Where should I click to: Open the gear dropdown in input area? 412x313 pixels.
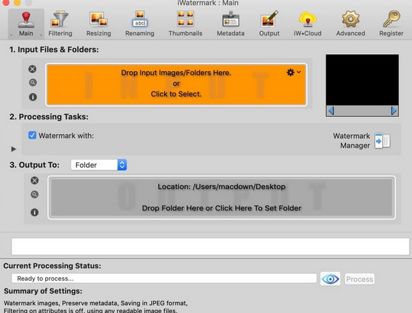(293, 72)
